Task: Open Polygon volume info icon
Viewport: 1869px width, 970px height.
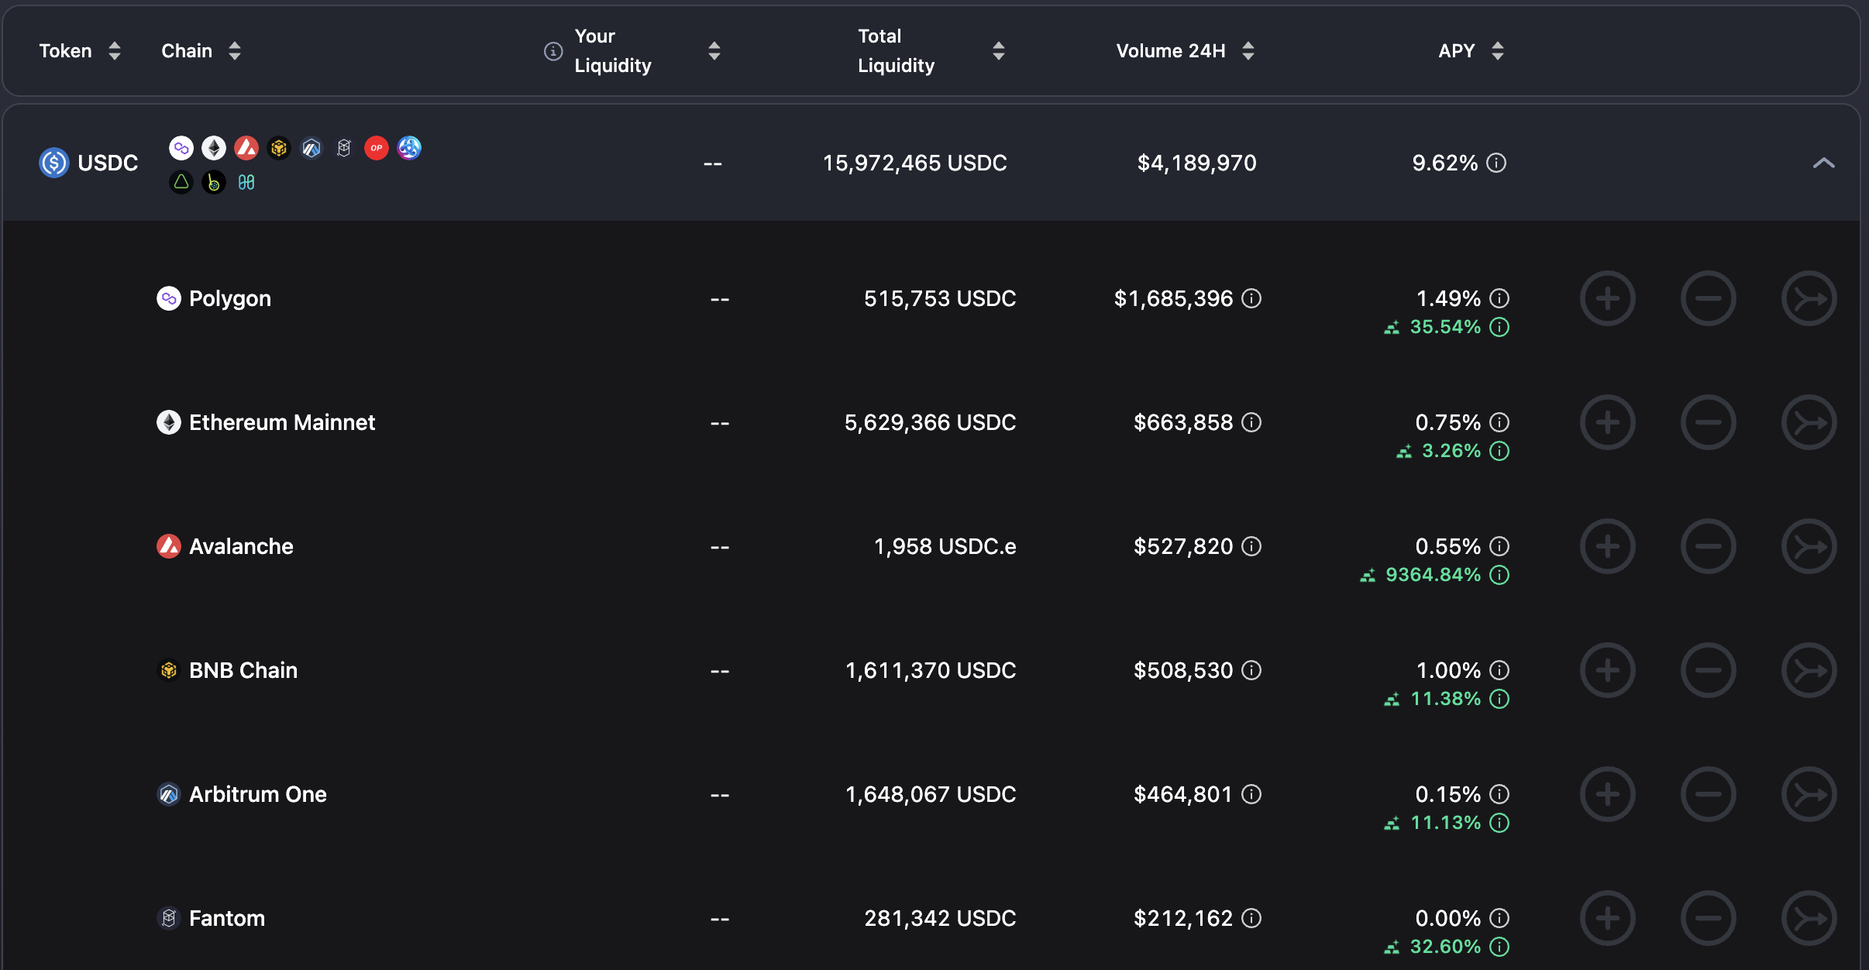Action: coord(1251,298)
